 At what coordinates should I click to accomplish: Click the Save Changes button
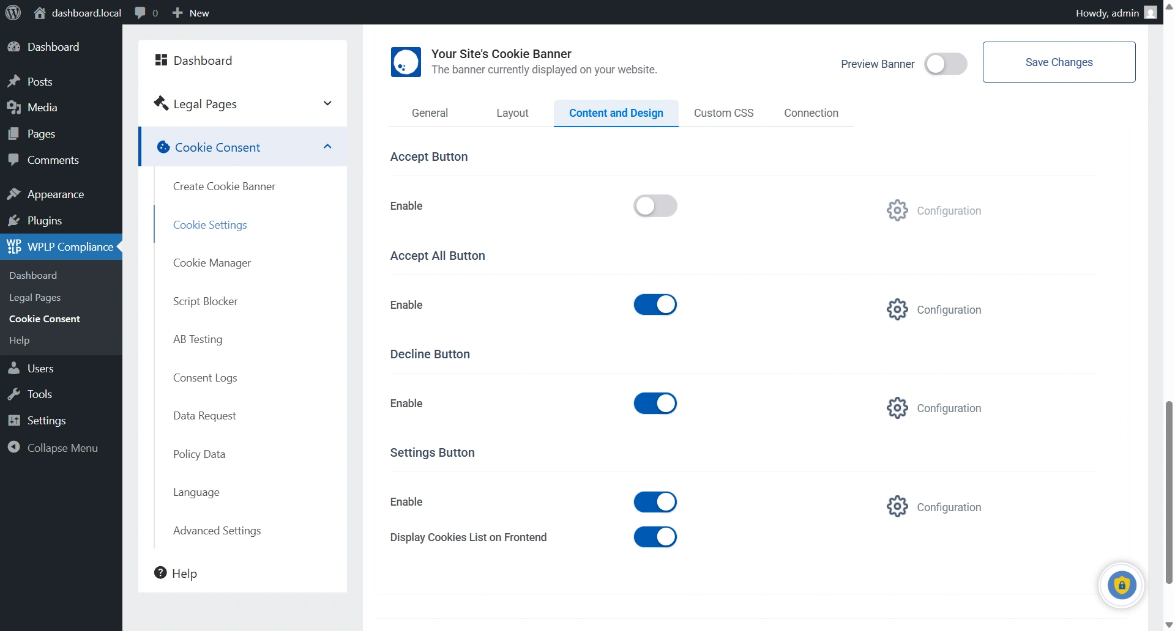coord(1059,62)
